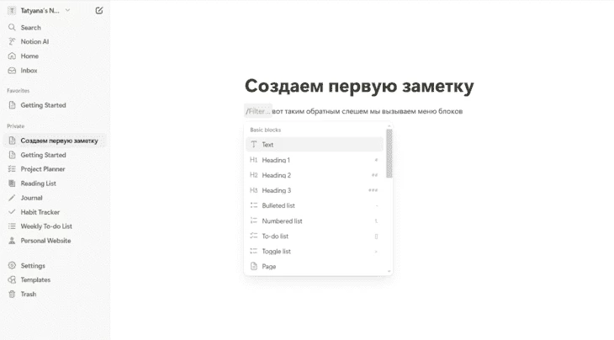This screenshot has height=340, width=614.
Task: Select To-do list block from menu
Action: [275, 236]
